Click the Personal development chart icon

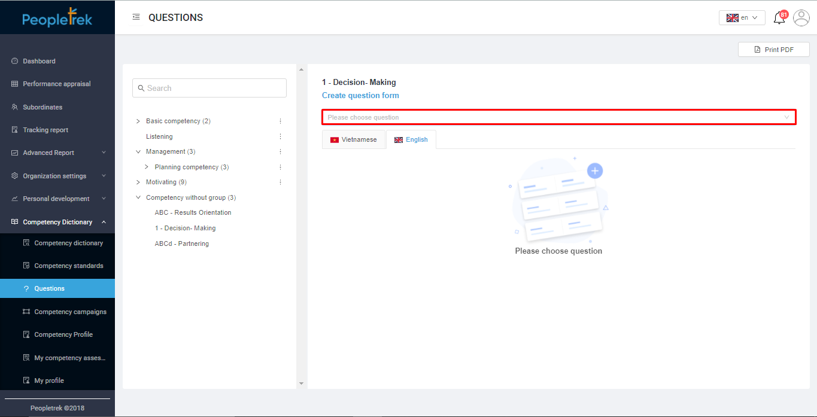(15, 199)
